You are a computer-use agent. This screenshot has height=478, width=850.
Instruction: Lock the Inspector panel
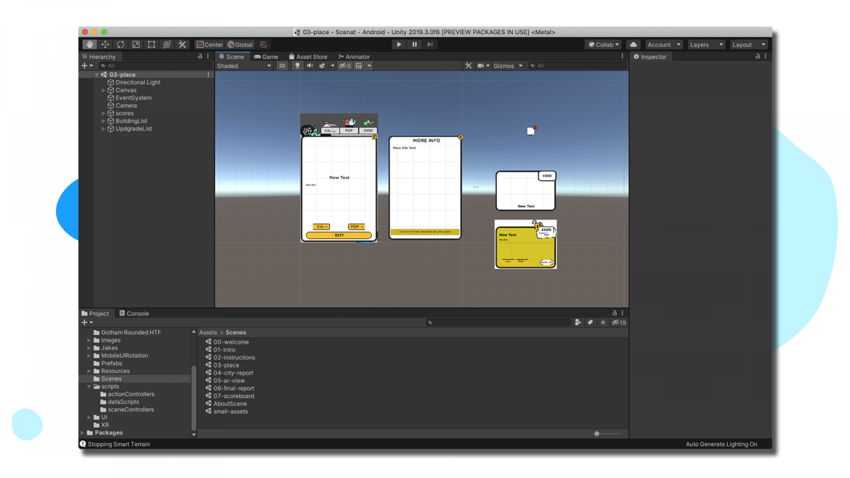coord(758,56)
